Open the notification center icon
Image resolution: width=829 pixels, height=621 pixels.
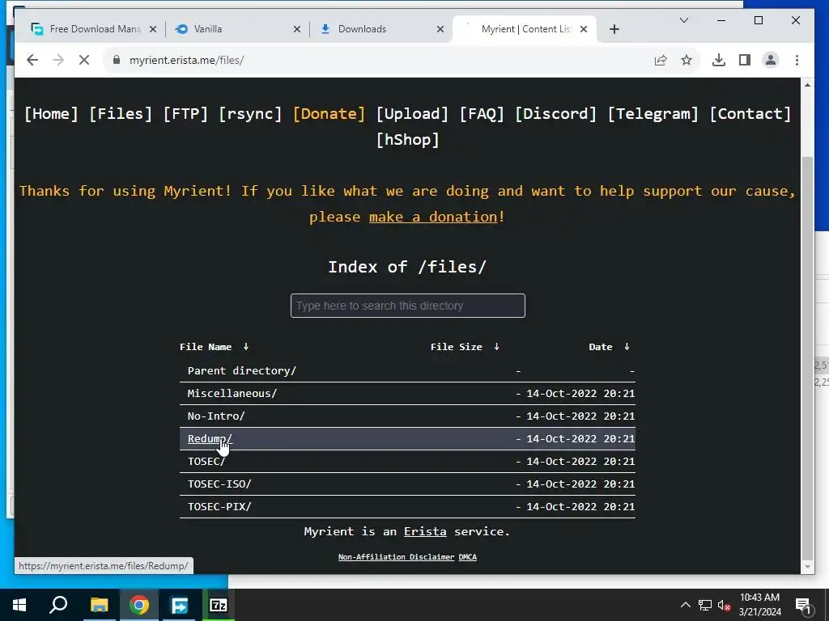(804, 606)
